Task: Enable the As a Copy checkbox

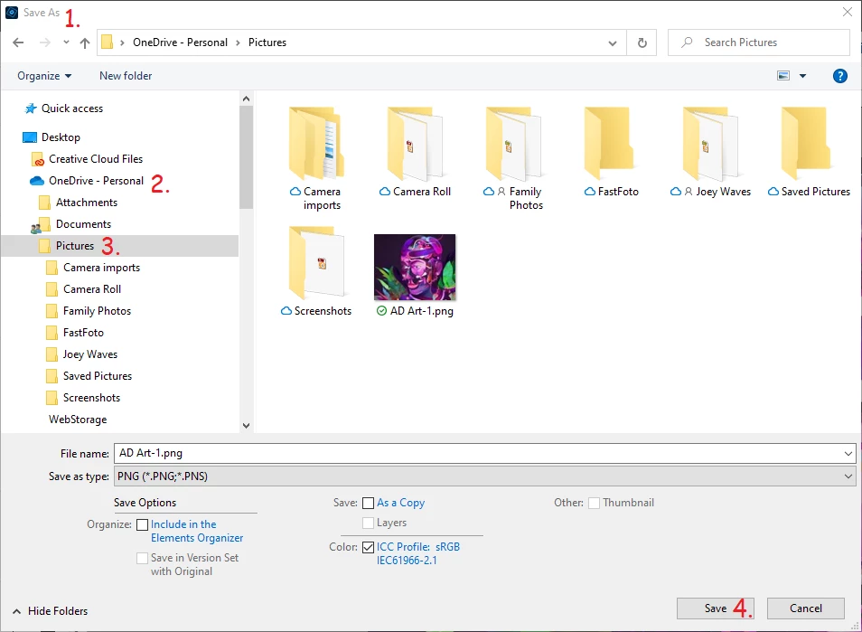Action: (369, 504)
